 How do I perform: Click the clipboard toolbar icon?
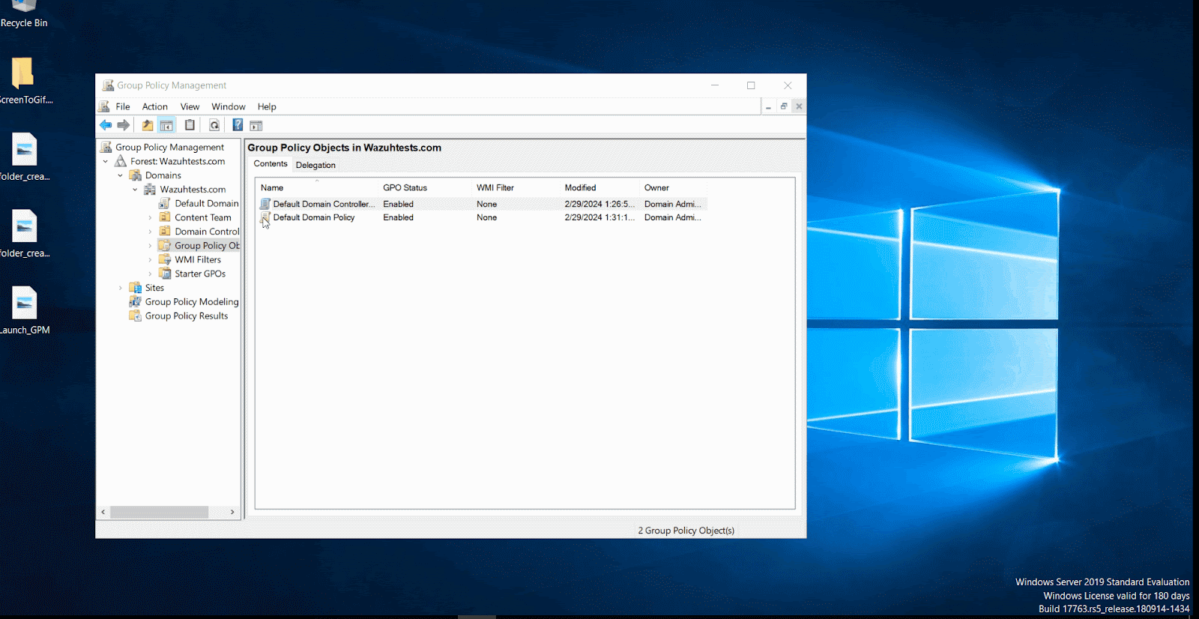pyautogui.click(x=190, y=125)
